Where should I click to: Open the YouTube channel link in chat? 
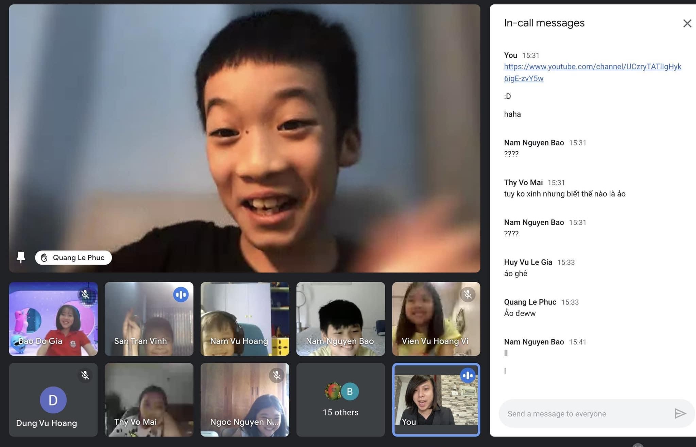click(592, 67)
